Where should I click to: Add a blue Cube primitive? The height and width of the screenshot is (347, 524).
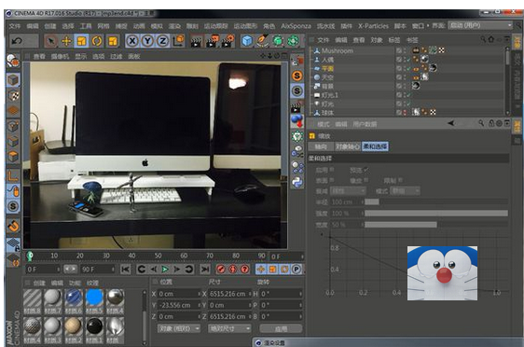click(247, 41)
